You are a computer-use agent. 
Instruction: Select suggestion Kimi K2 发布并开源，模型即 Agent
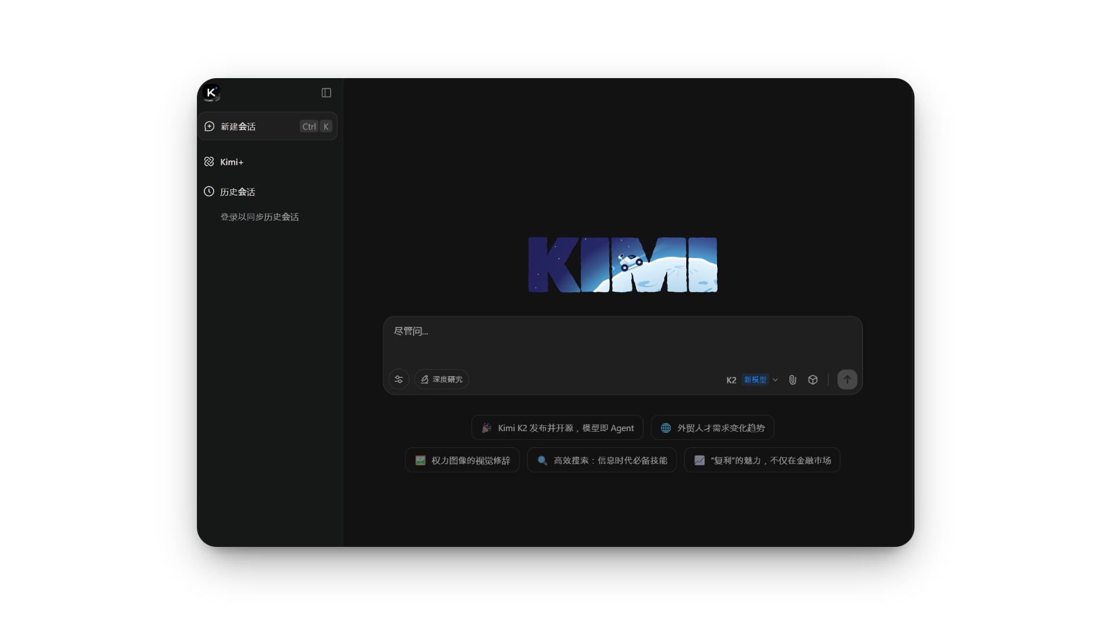(x=557, y=428)
